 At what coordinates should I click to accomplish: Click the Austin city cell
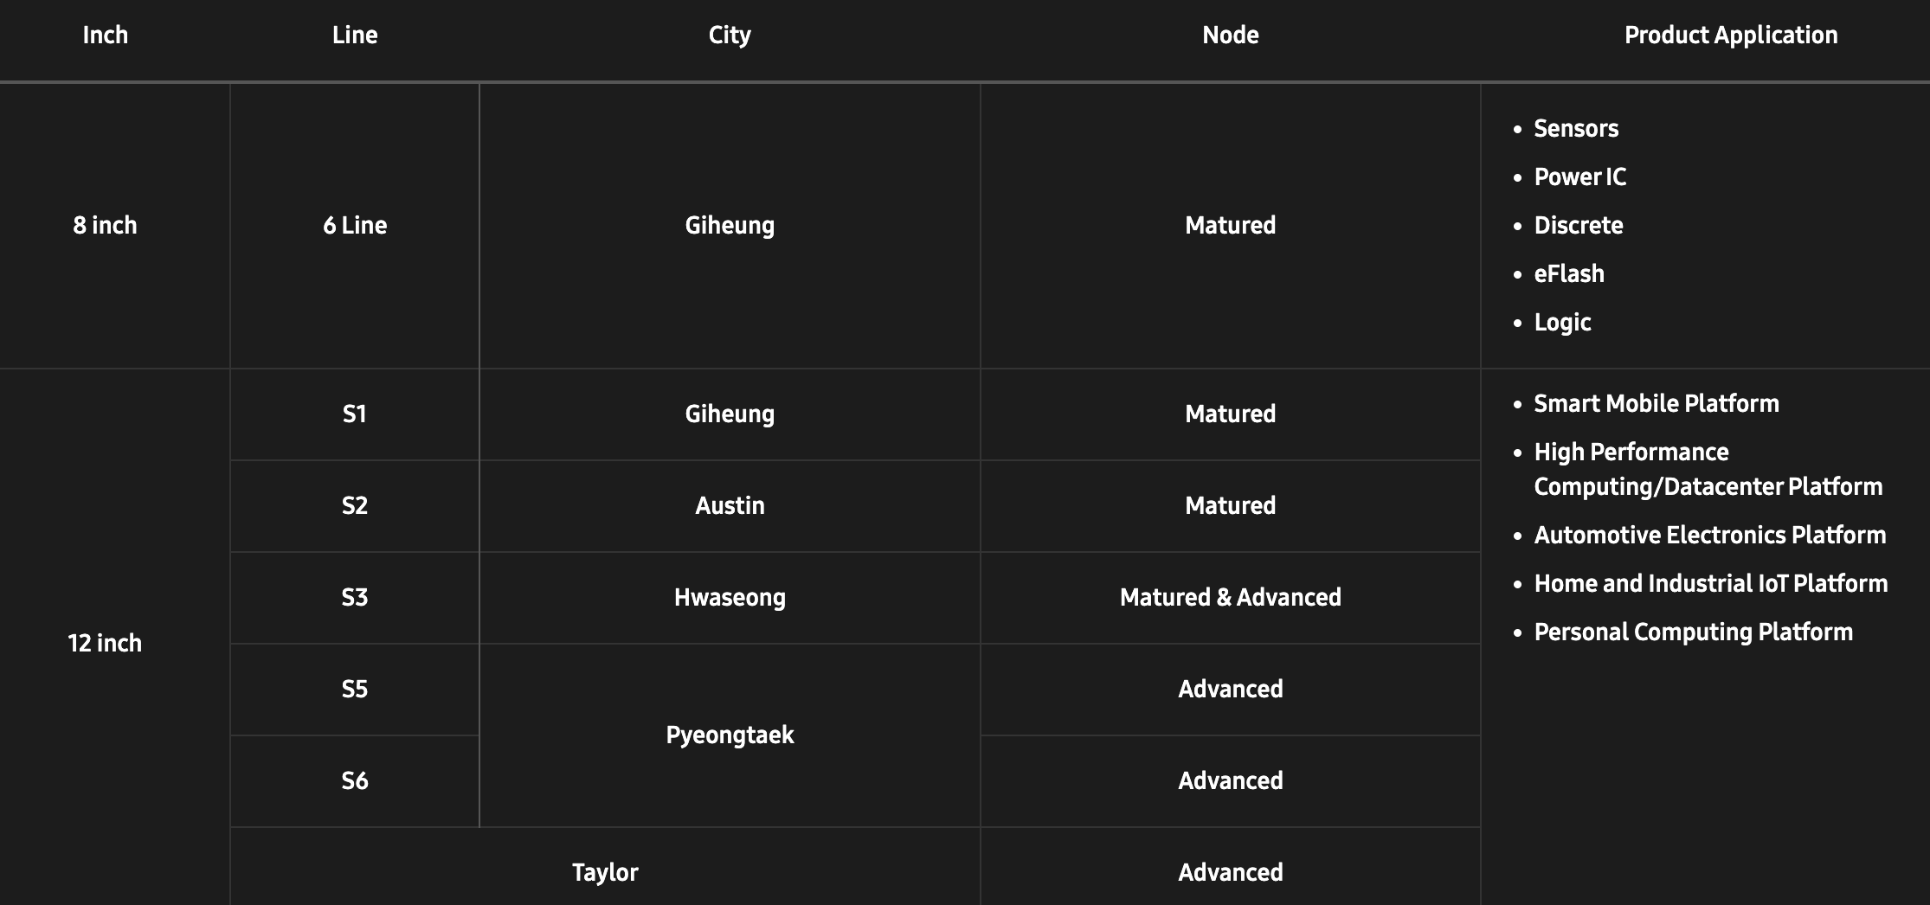(730, 506)
